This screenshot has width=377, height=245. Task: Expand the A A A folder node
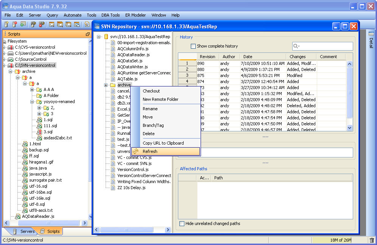[x=33, y=89]
